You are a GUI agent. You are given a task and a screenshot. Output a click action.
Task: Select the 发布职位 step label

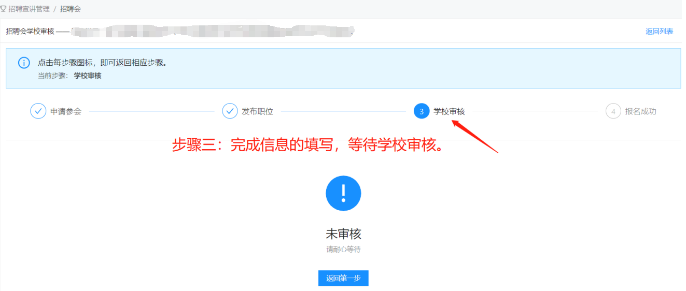point(258,111)
